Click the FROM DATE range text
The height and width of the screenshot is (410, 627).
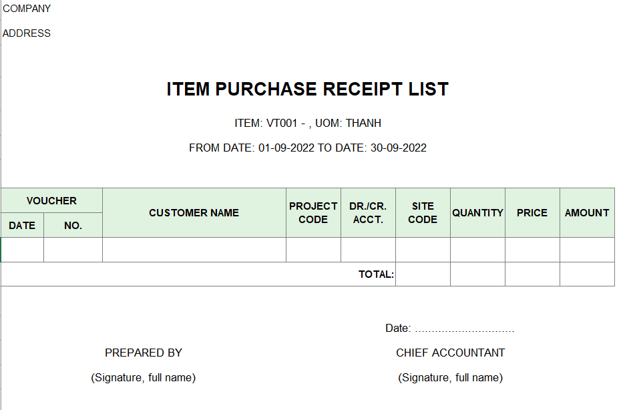coord(308,148)
